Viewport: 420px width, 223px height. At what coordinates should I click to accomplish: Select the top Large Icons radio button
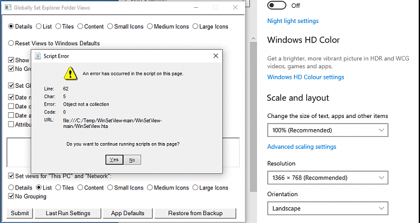point(195,26)
